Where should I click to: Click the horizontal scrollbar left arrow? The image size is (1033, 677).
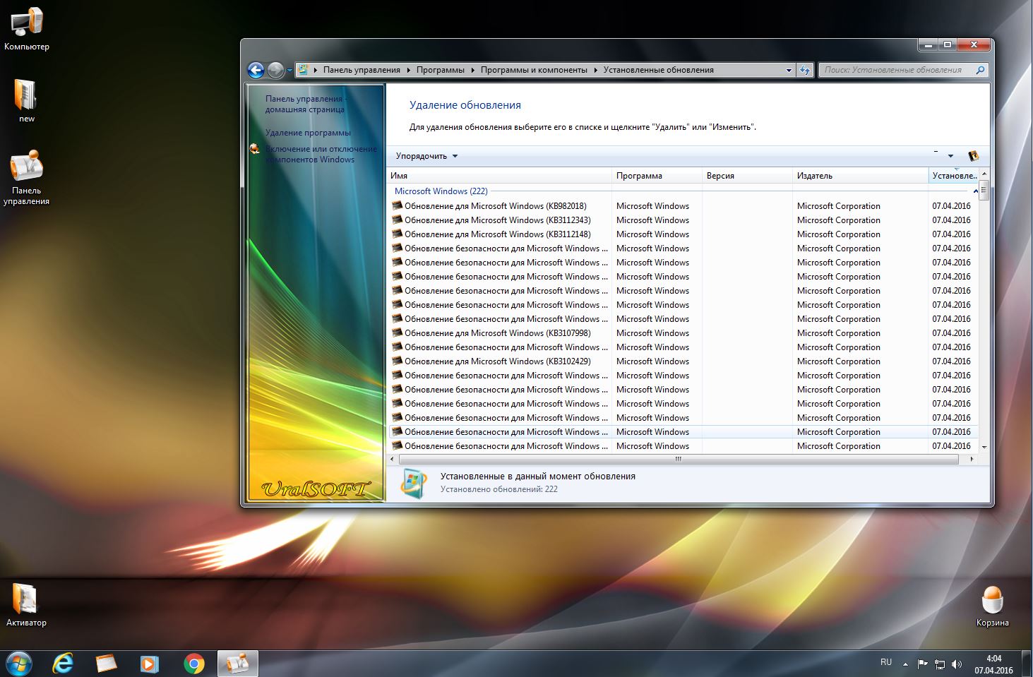[x=392, y=459]
